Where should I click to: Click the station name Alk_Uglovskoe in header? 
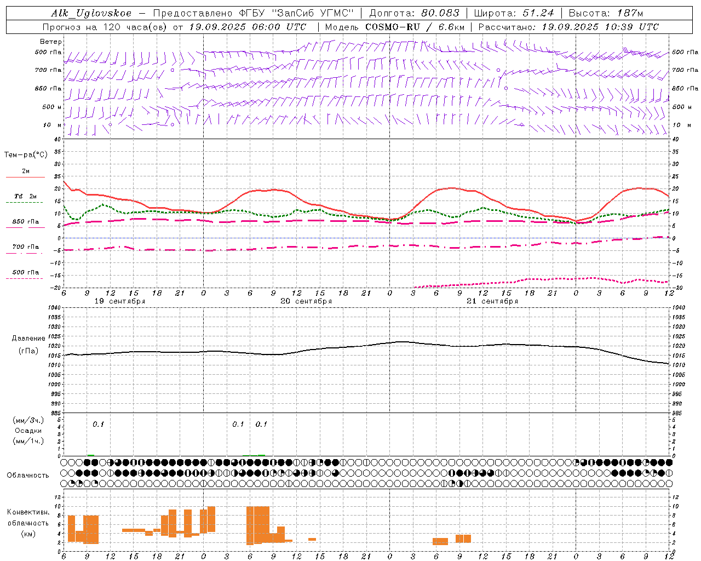coord(91,13)
